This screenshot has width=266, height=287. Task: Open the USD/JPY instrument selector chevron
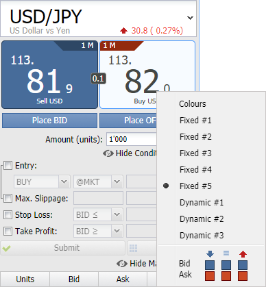point(190,18)
